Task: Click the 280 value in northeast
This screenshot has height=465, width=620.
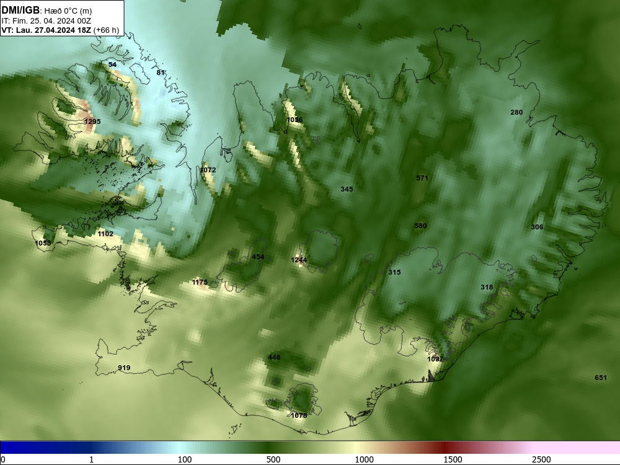Action: coord(517,112)
